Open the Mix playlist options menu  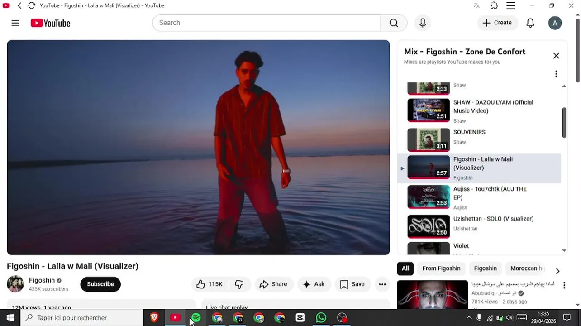(556, 74)
